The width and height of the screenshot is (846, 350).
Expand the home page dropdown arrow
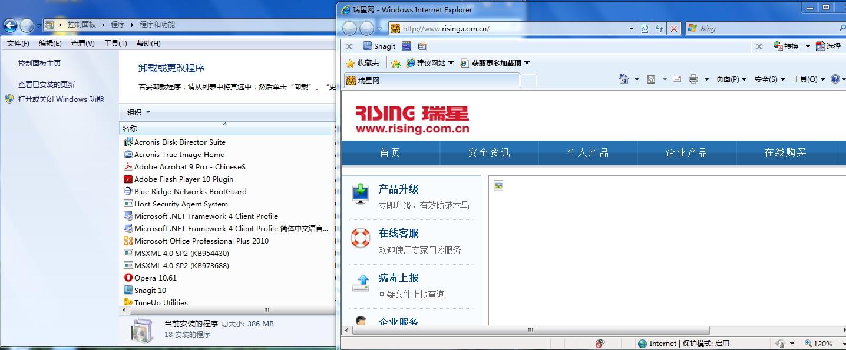pyautogui.click(x=637, y=79)
